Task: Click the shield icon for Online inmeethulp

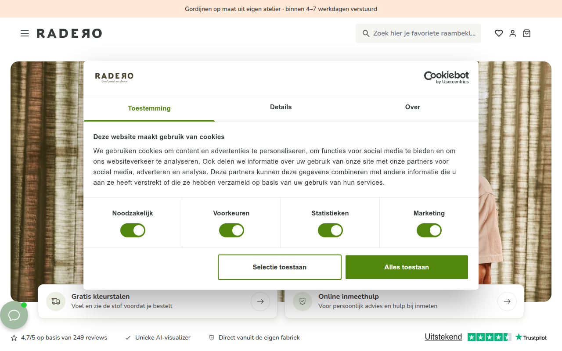Action: (303, 301)
